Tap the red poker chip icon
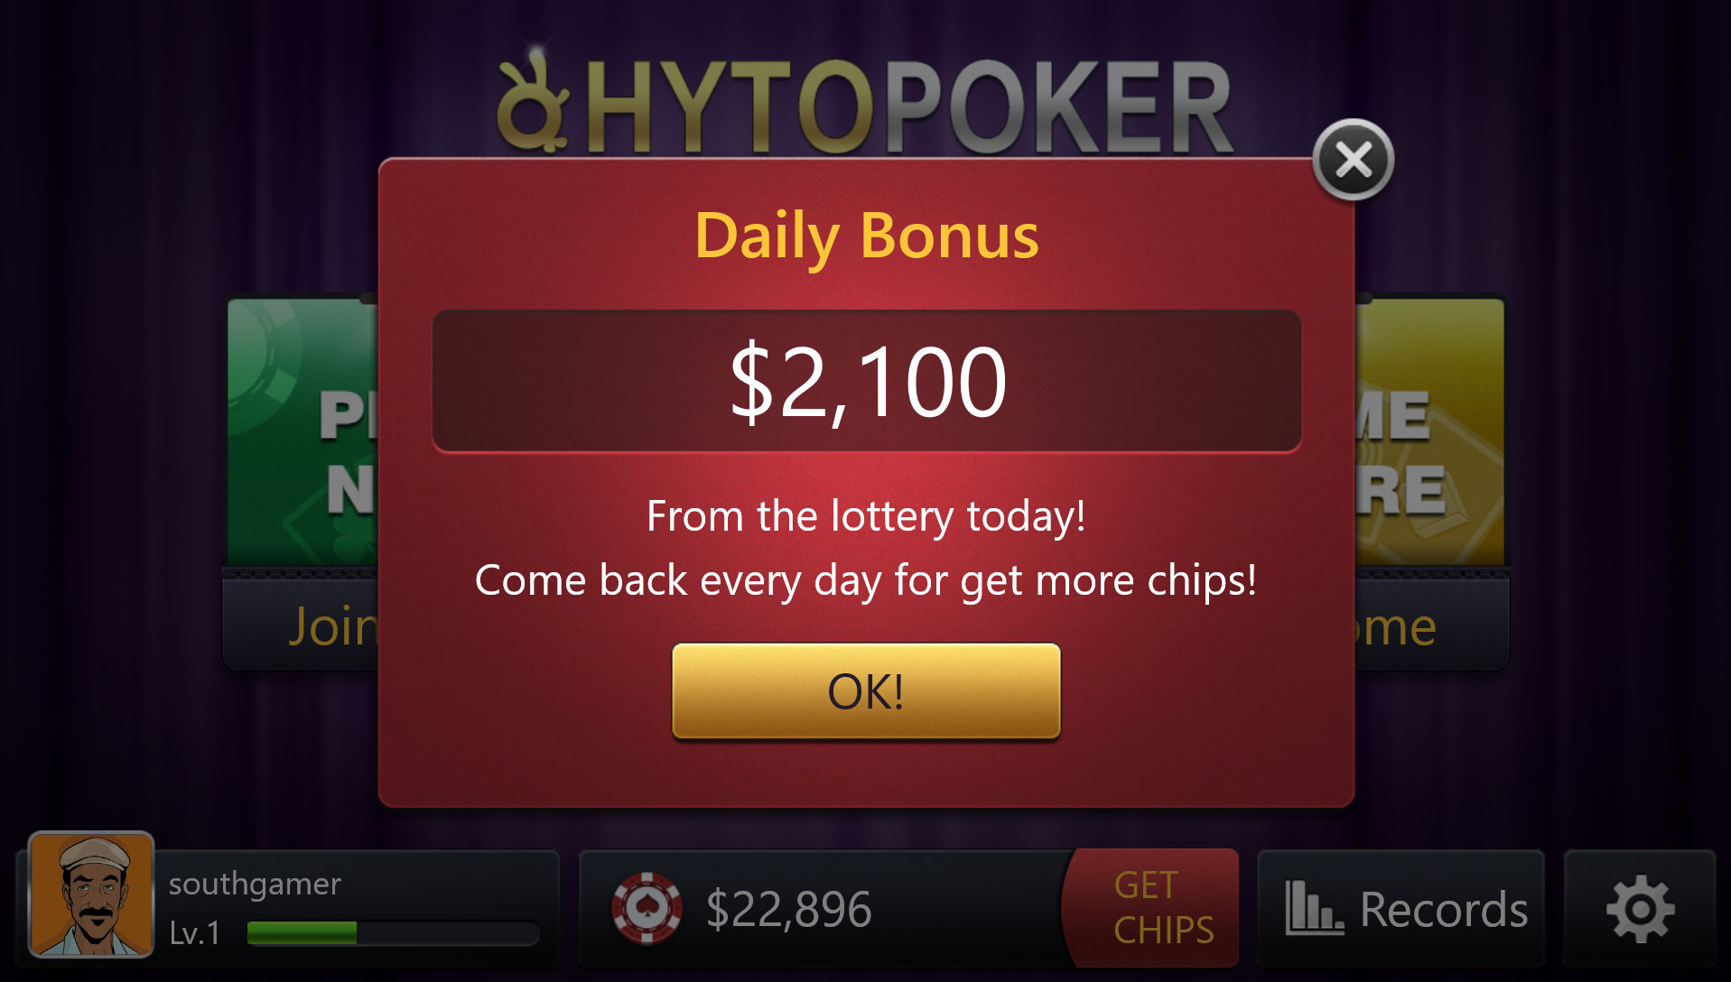The image size is (1731, 982). 647,908
